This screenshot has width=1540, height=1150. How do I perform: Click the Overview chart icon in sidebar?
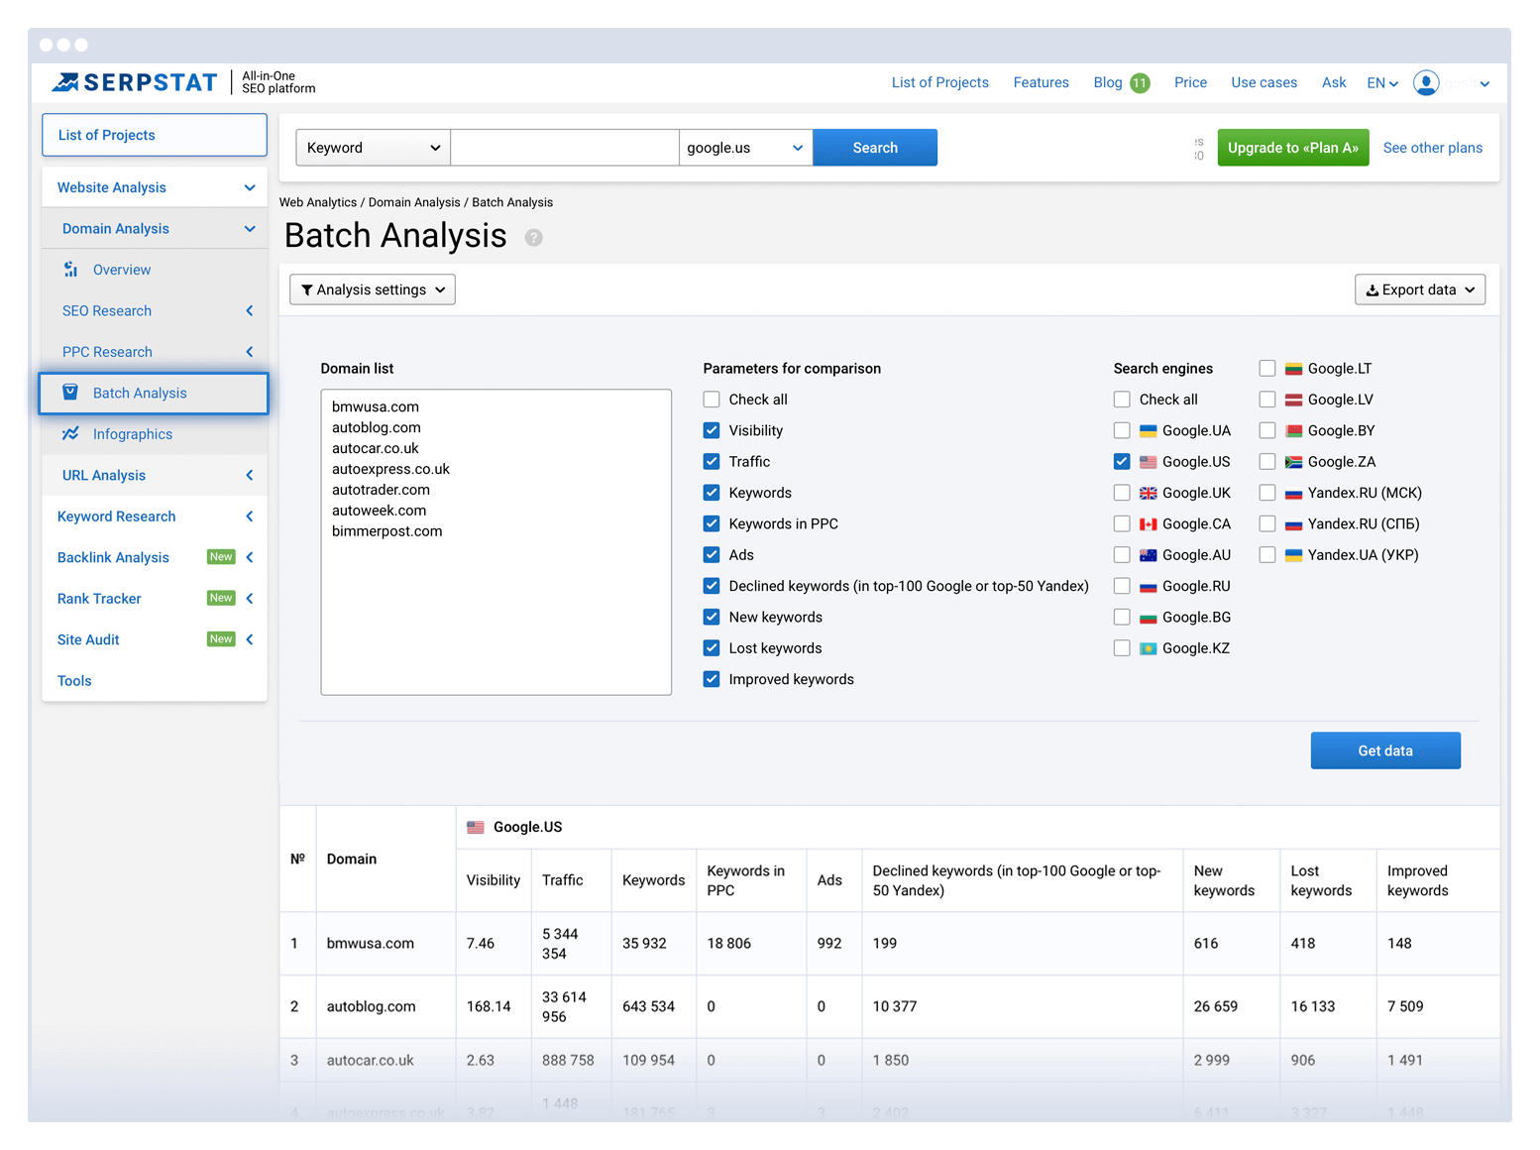(70, 270)
